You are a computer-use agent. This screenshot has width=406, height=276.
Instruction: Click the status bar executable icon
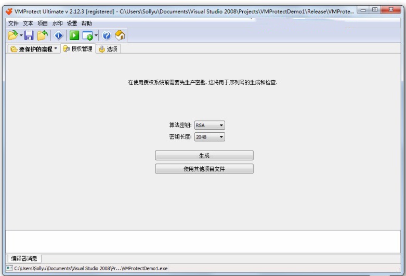click(x=9, y=268)
